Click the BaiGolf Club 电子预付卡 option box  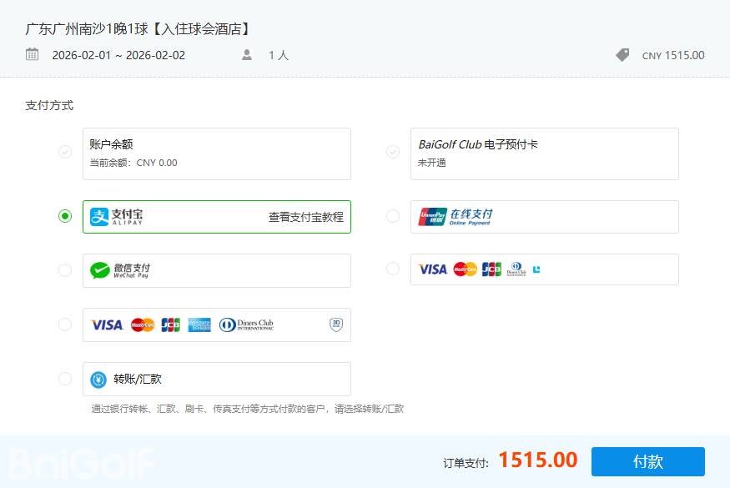pos(544,153)
